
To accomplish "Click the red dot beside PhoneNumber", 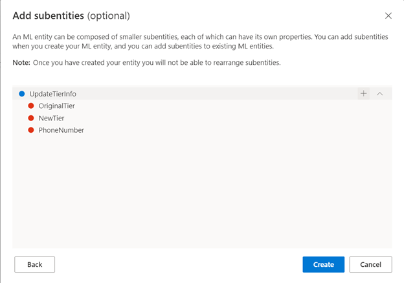I will click(30, 130).
